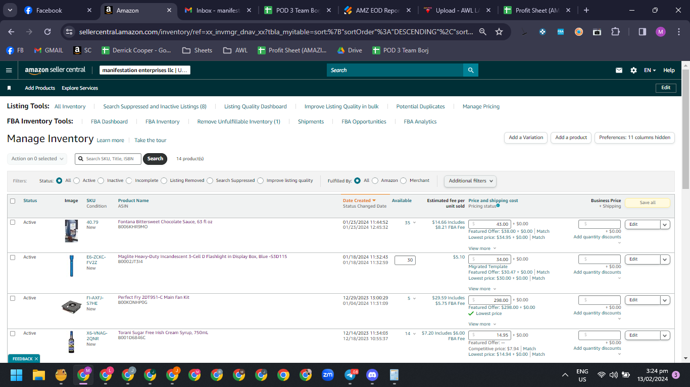Image resolution: width=690 pixels, height=387 pixels.
Task: Select the Torani Irish Cream Syrup row checkbox
Action: [13, 333]
